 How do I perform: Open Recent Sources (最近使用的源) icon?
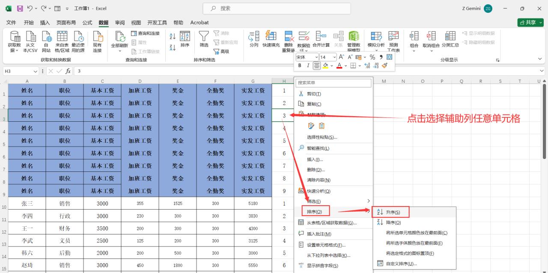[78, 42]
